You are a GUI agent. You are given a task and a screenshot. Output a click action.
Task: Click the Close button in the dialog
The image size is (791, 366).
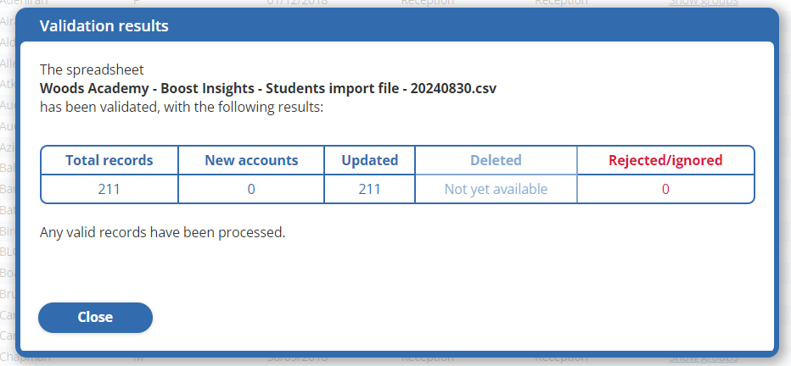95,318
